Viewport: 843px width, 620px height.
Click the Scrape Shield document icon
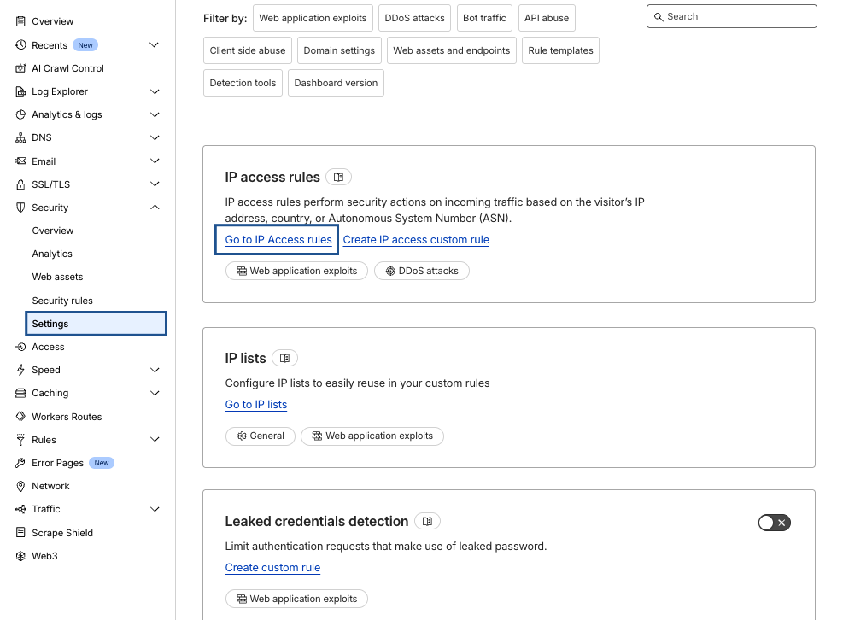pyautogui.click(x=20, y=532)
